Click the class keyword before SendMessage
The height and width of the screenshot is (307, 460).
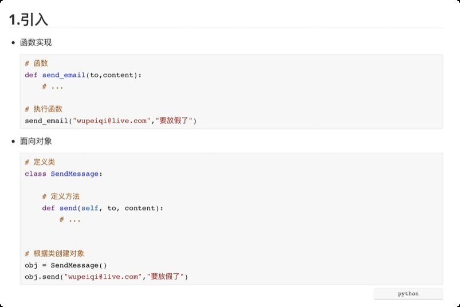pos(36,174)
